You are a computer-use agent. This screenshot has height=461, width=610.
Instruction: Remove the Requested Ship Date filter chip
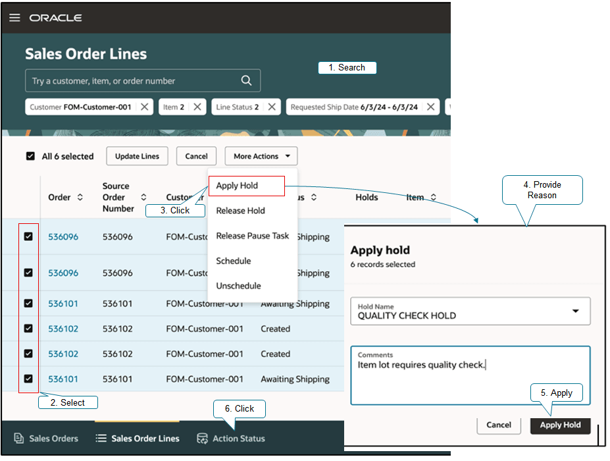point(430,107)
